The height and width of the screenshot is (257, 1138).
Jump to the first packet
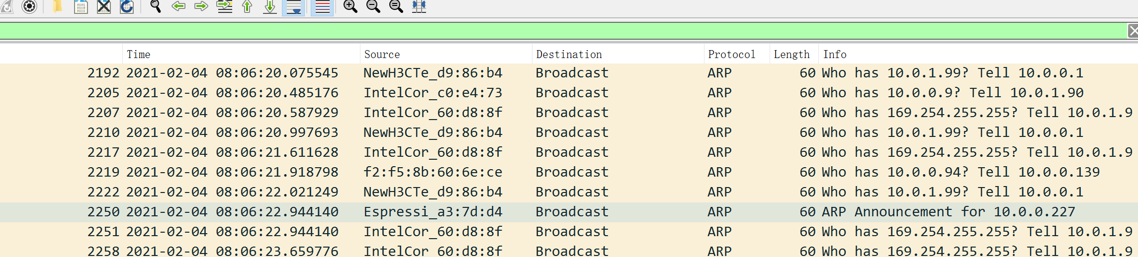(x=247, y=6)
